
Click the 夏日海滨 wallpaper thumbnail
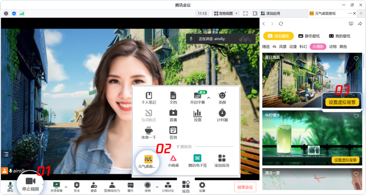click(312, 80)
